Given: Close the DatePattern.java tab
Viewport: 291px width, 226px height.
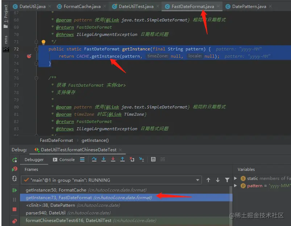Looking at the screenshot, I should coord(270,6).
